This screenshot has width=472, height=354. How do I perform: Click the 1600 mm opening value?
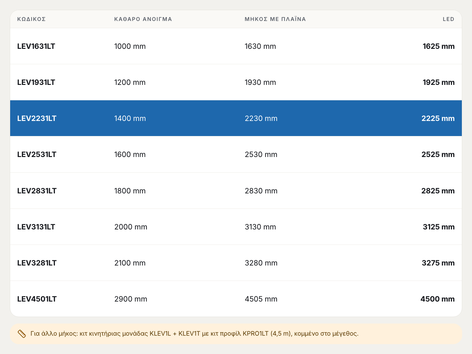click(130, 154)
